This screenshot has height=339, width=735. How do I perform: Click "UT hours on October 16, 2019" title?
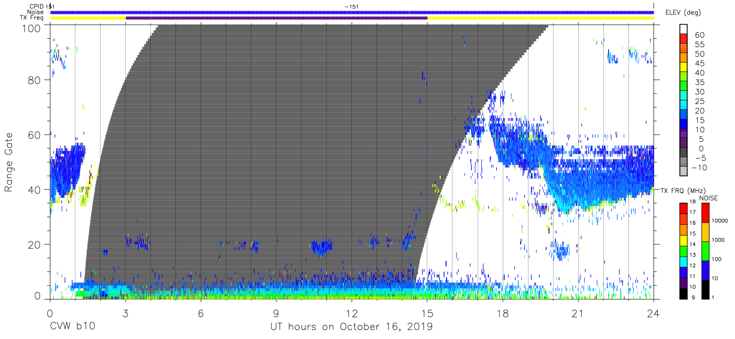point(351,328)
